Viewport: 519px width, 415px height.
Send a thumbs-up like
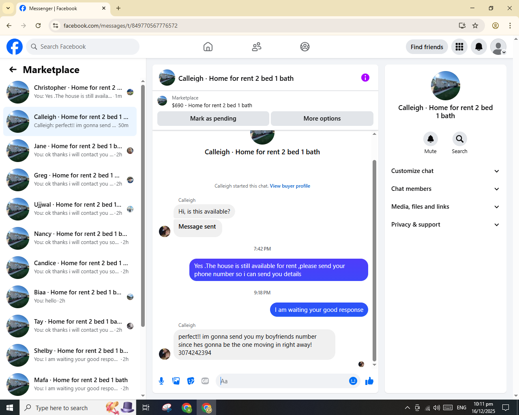click(x=369, y=381)
